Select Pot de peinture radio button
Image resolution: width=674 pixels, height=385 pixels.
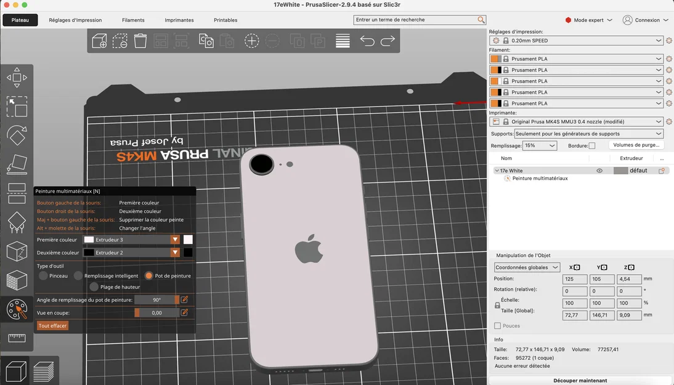click(x=148, y=276)
